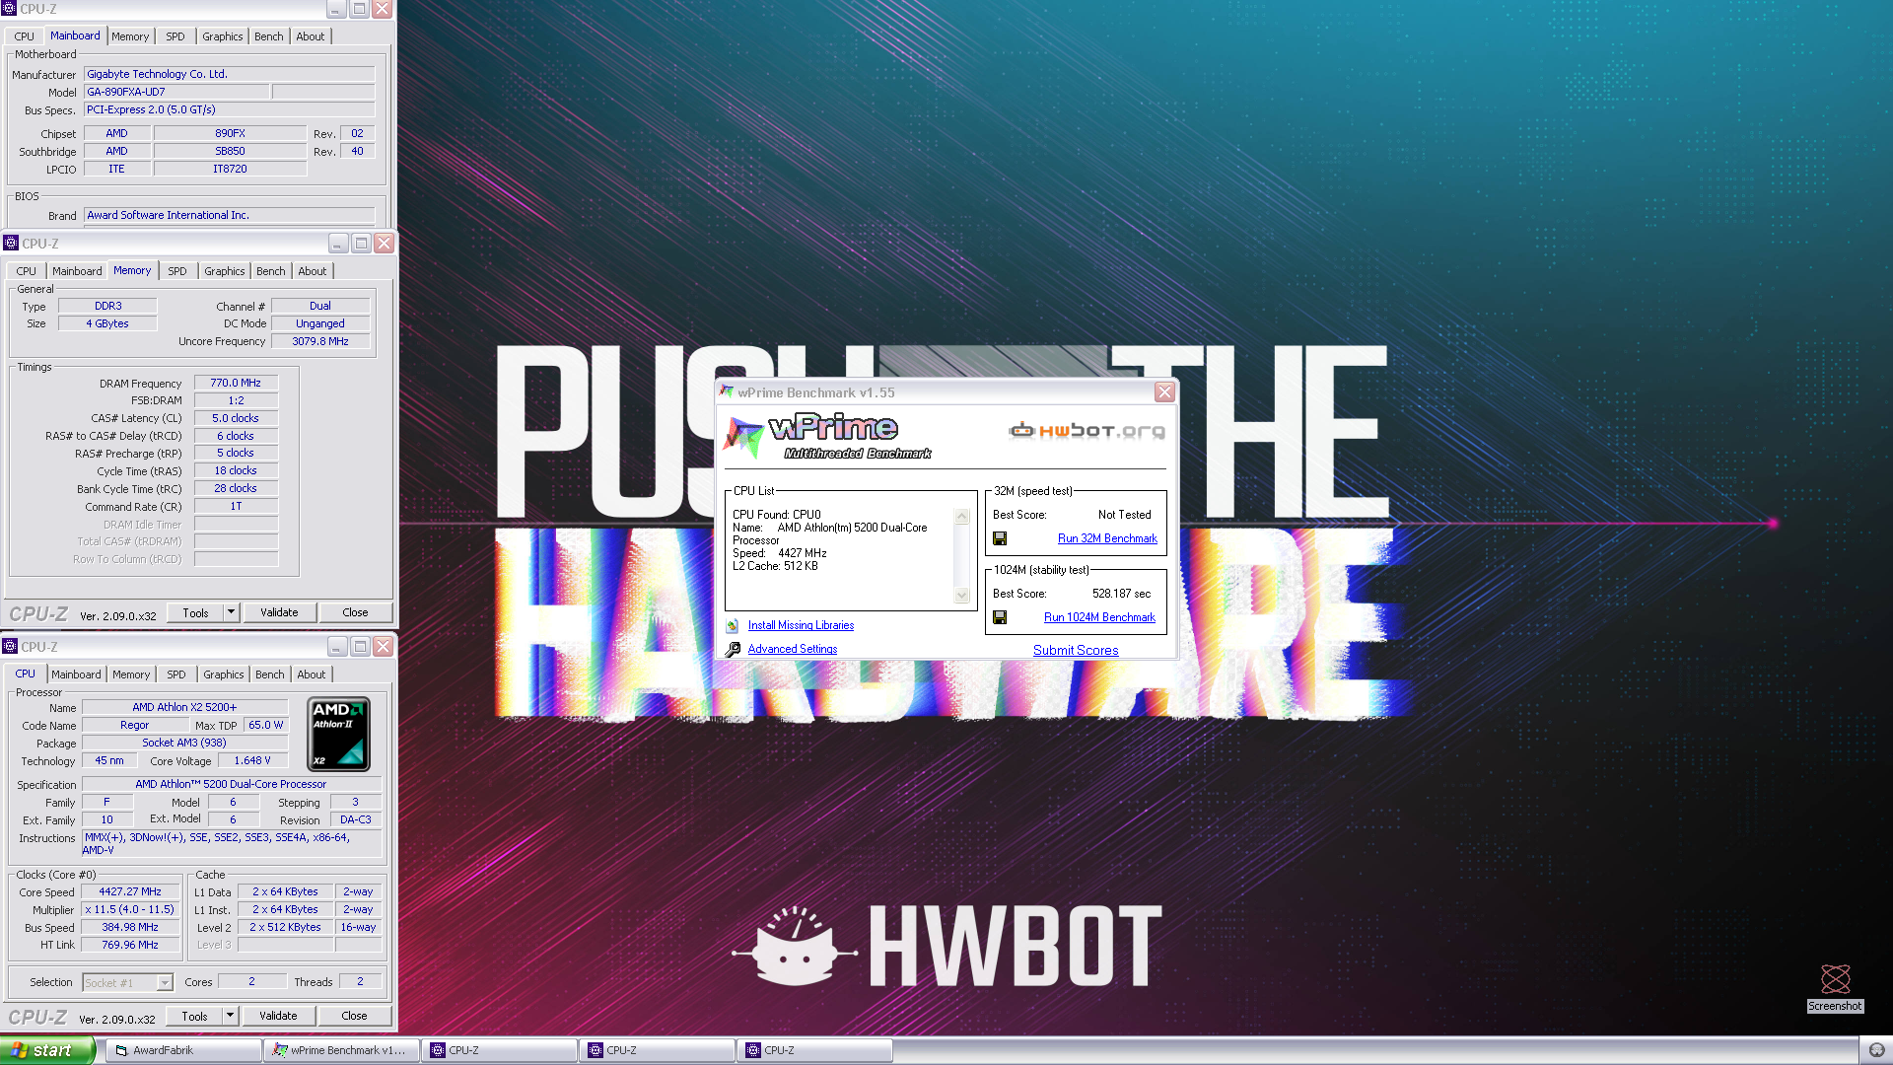
Task: Open Graphics tab in top Mainboard window
Action: (222, 36)
